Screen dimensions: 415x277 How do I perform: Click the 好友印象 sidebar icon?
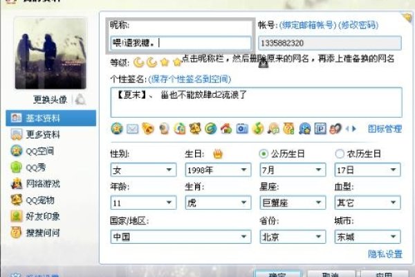click(17, 216)
